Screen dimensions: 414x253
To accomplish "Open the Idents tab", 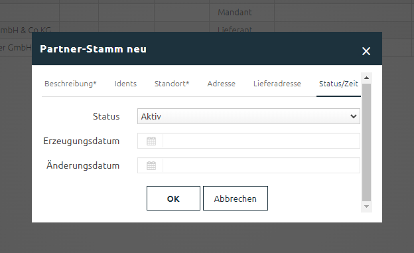I will [125, 84].
